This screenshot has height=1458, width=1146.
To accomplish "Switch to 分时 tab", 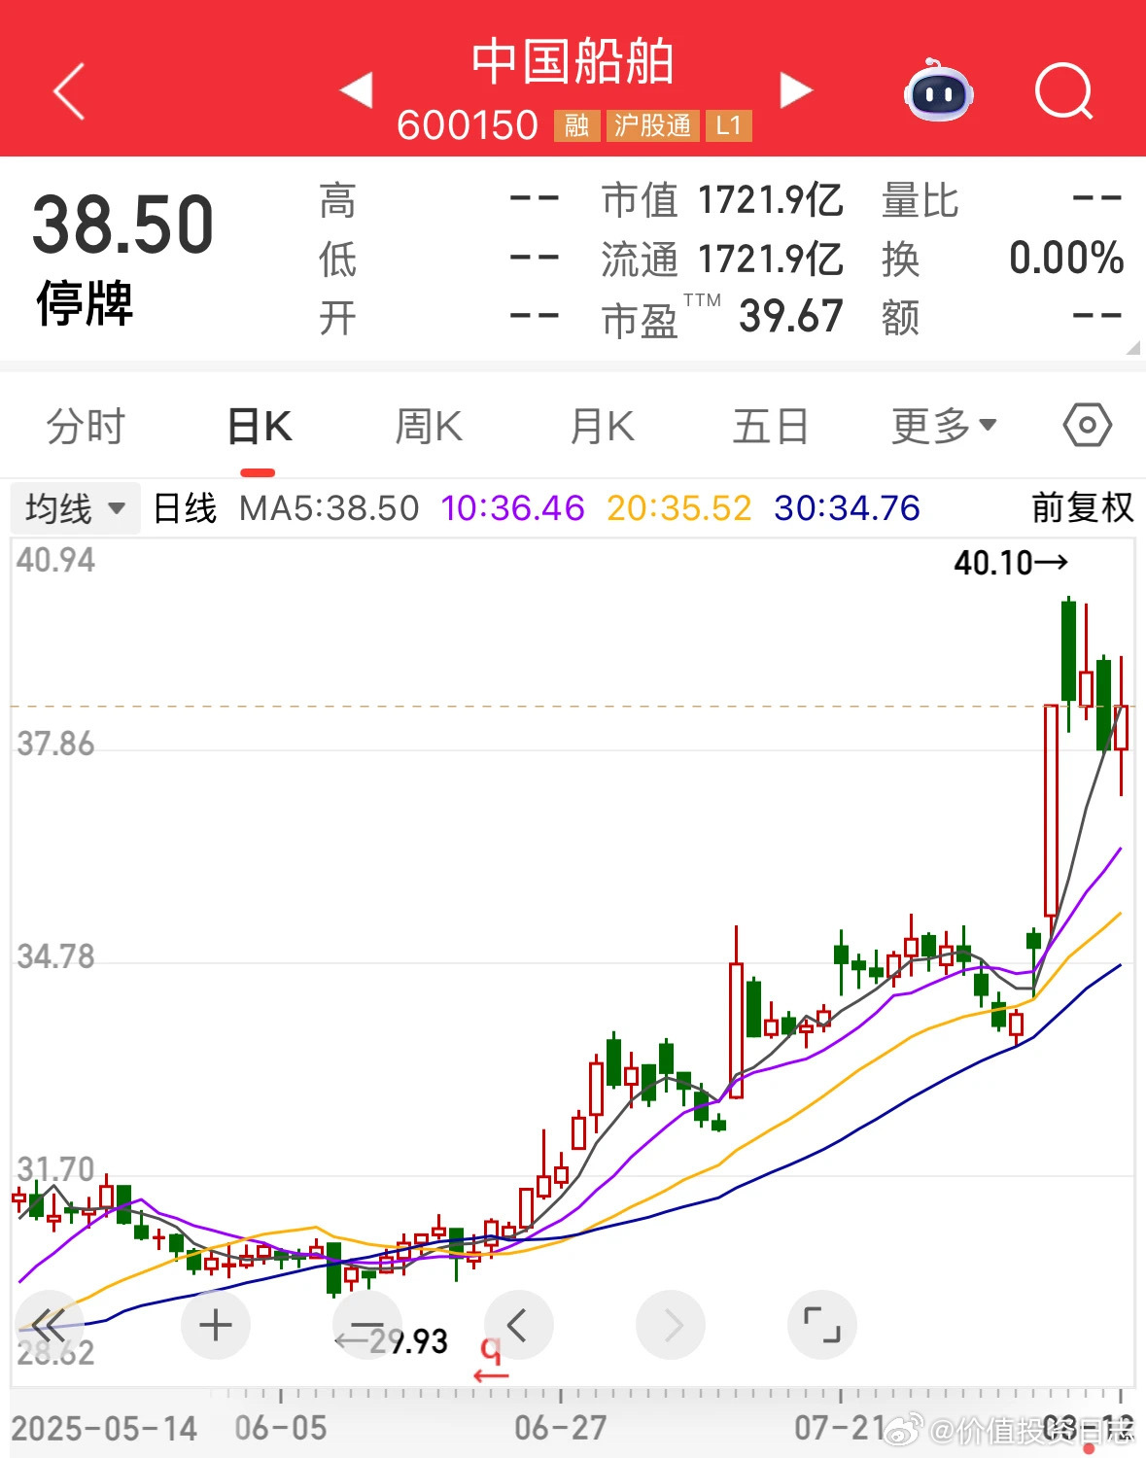I will pyautogui.click(x=86, y=426).
